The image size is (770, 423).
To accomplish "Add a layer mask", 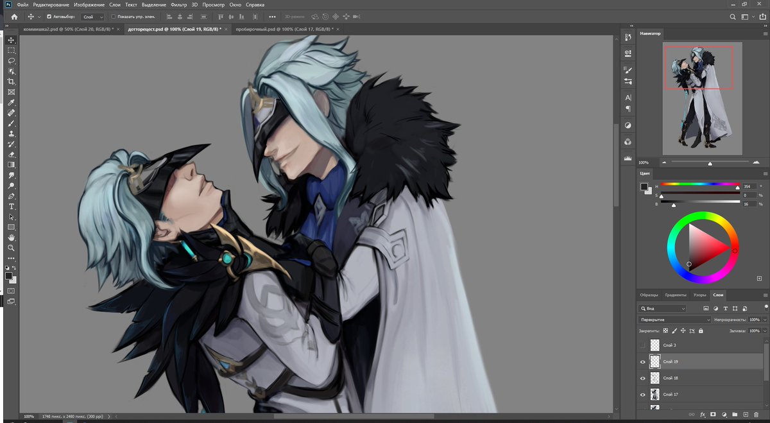I will click(713, 415).
